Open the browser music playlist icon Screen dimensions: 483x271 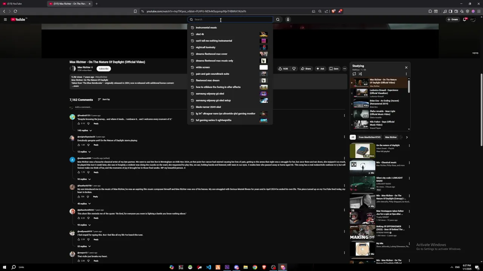[x=445, y=11]
